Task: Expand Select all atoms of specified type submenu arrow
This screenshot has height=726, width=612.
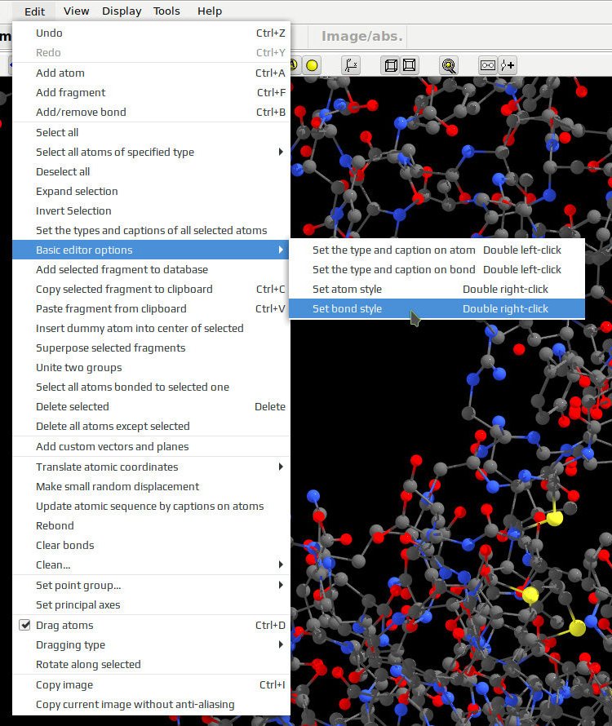Action: (x=281, y=152)
